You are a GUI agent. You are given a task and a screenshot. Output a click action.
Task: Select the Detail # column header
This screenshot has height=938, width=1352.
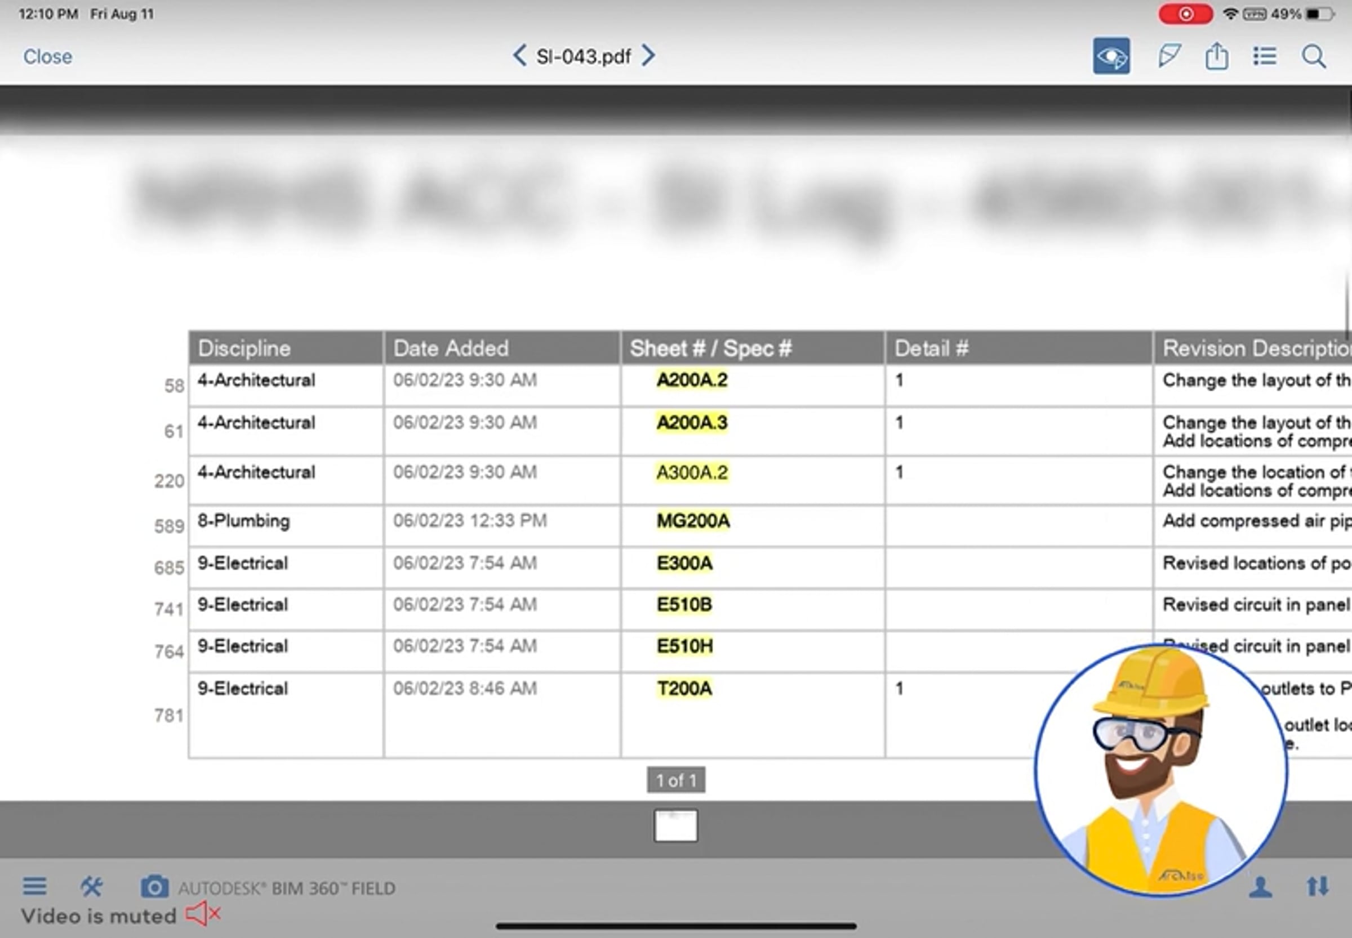tap(1019, 348)
